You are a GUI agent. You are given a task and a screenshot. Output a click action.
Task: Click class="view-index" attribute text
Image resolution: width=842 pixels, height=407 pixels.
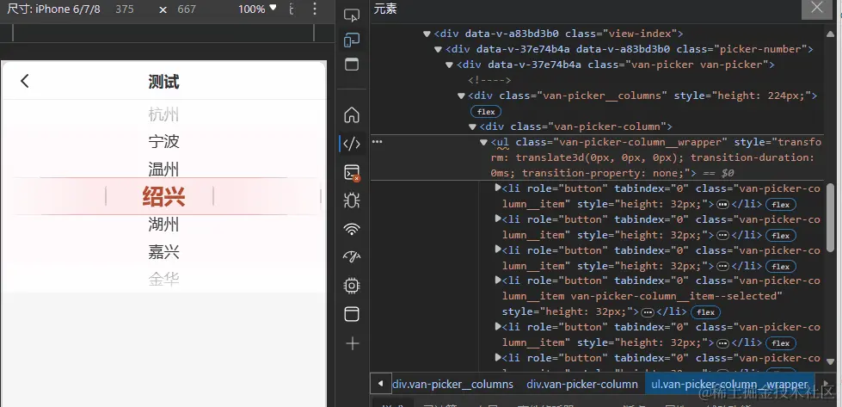point(619,34)
